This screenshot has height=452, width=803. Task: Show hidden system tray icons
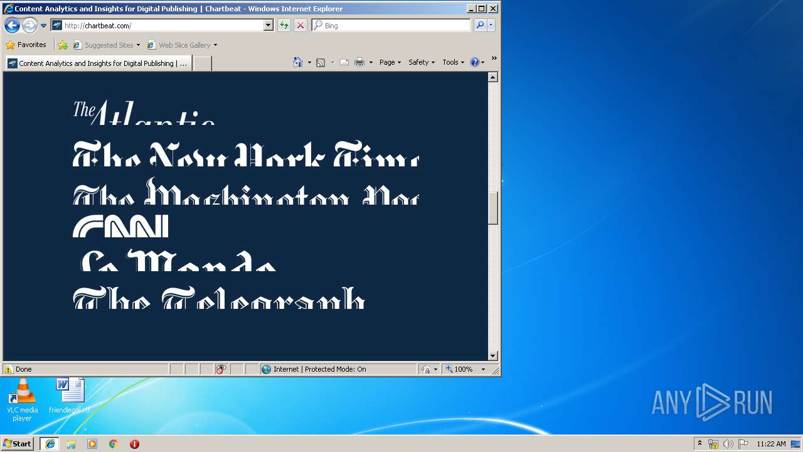[699, 443]
